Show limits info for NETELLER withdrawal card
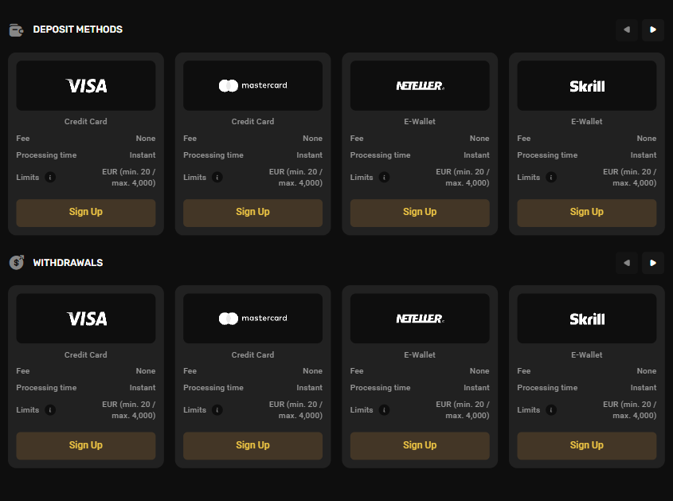The height and width of the screenshot is (501, 673). click(x=383, y=409)
